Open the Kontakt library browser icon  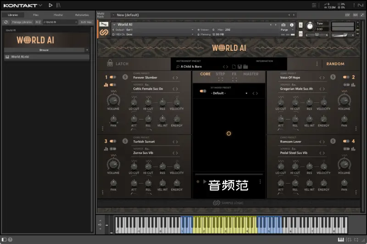58,5
